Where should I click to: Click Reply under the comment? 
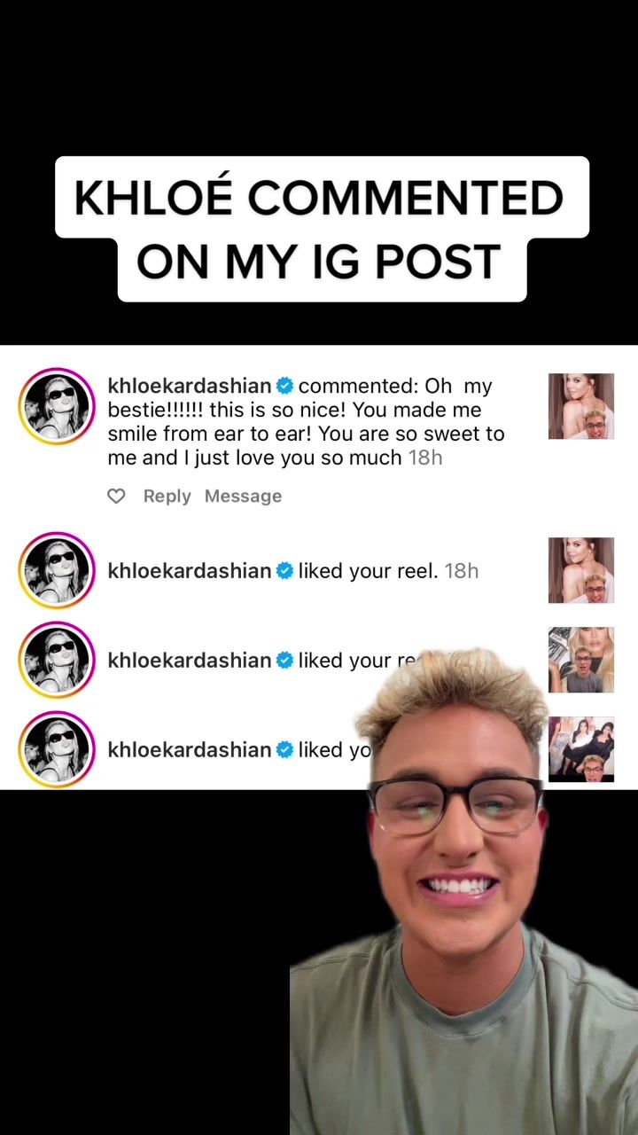(x=167, y=497)
